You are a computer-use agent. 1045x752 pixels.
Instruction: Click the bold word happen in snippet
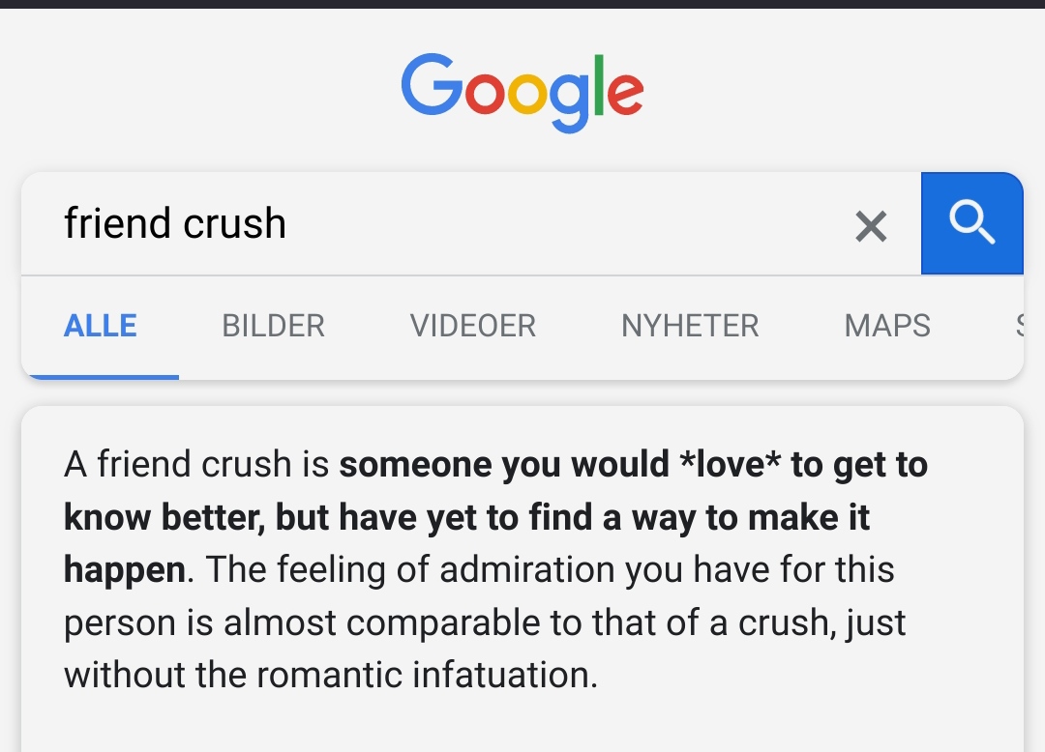pos(125,570)
